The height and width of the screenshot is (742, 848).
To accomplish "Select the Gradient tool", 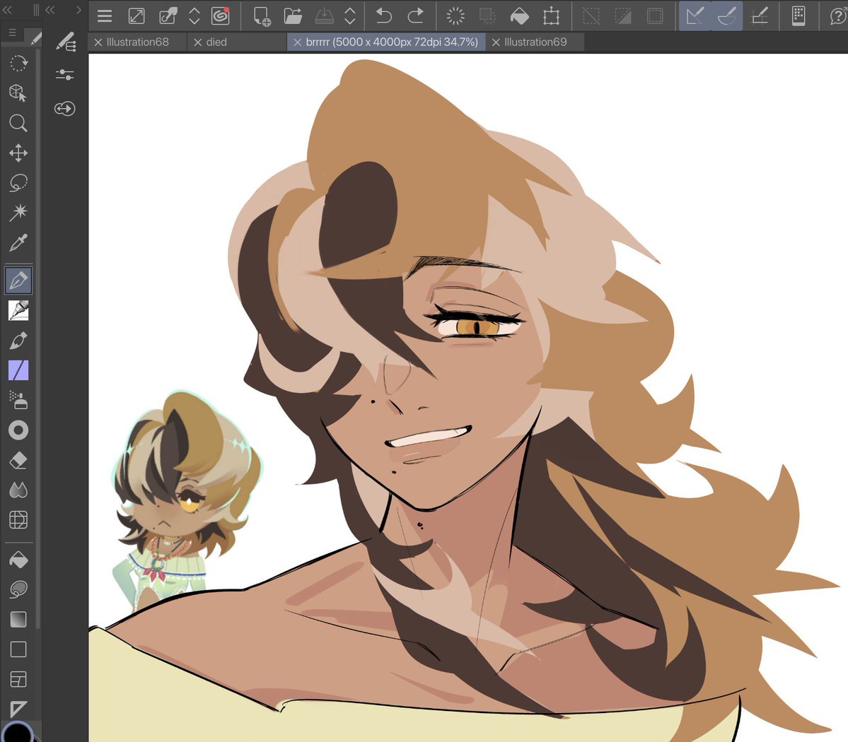I will (18, 619).
